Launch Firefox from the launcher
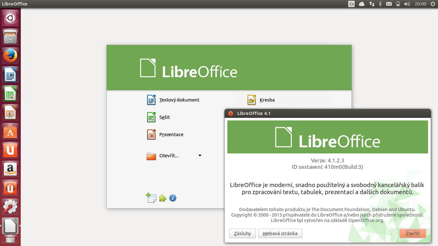Screen dimensions: 438x246 10,55
